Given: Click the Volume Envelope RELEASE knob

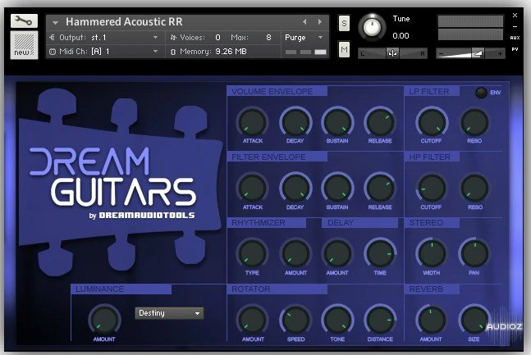Looking at the screenshot, I should pos(380,122).
